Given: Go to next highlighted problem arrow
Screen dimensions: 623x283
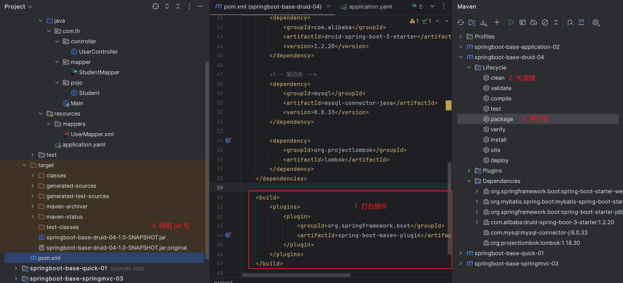Looking at the screenshot, I should coord(447,21).
